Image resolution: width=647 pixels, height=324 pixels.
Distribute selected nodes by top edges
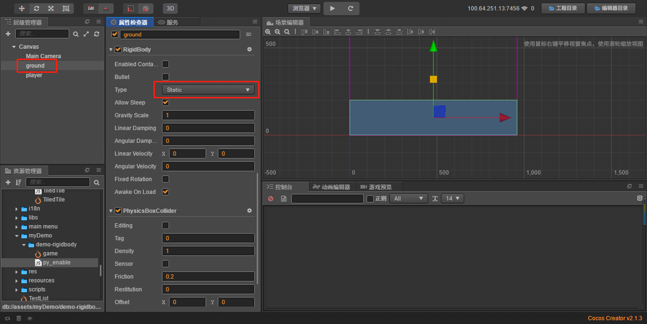(377, 32)
